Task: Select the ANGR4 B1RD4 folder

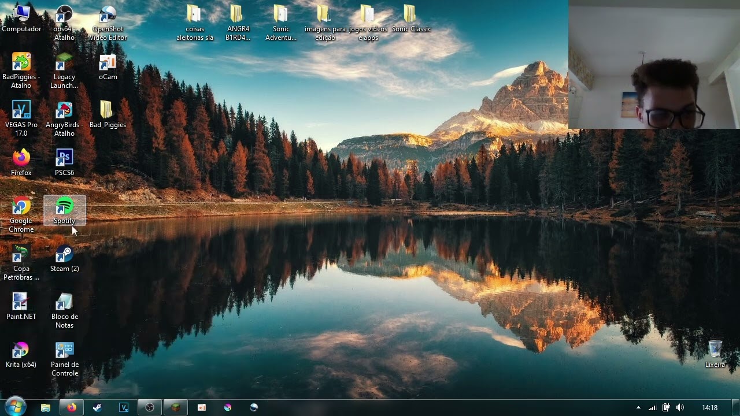Action: [x=238, y=23]
